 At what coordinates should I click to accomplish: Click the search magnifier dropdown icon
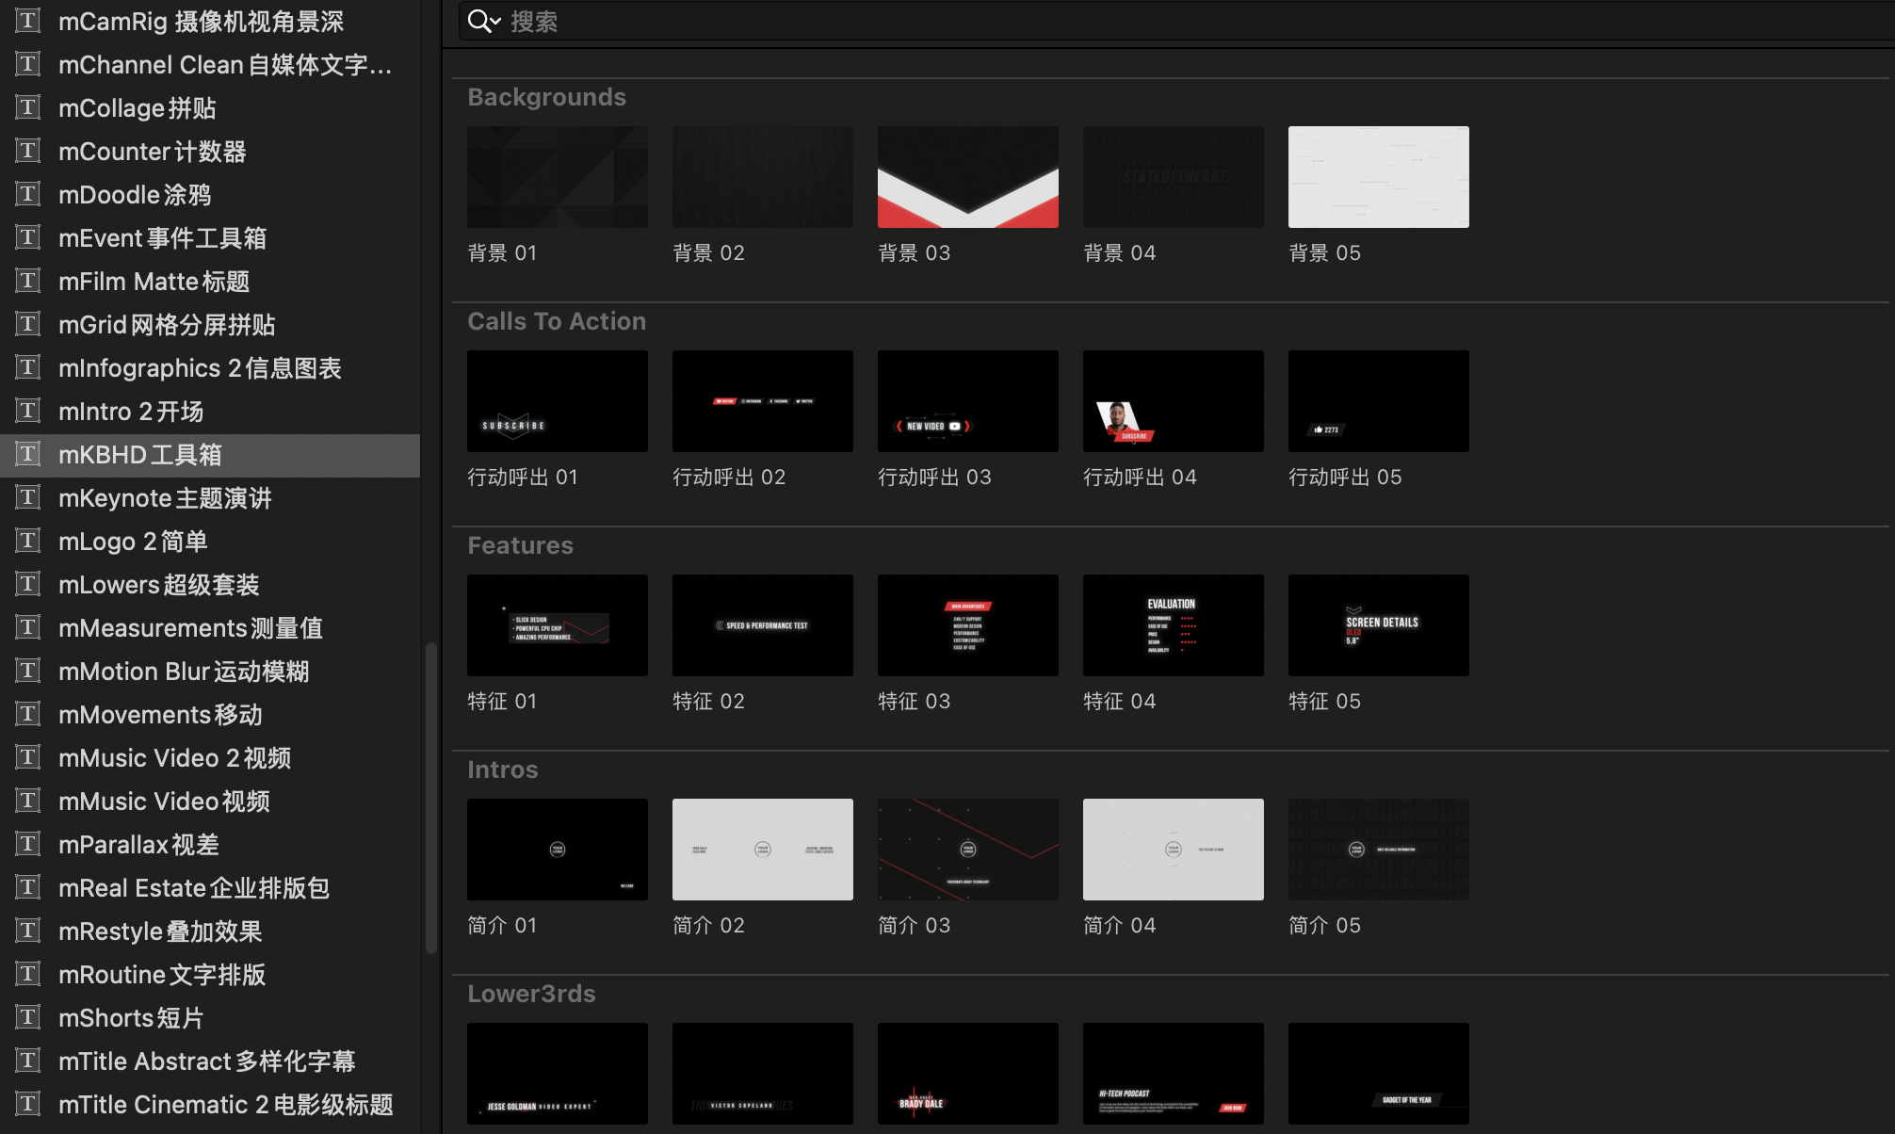click(x=484, y=21)
